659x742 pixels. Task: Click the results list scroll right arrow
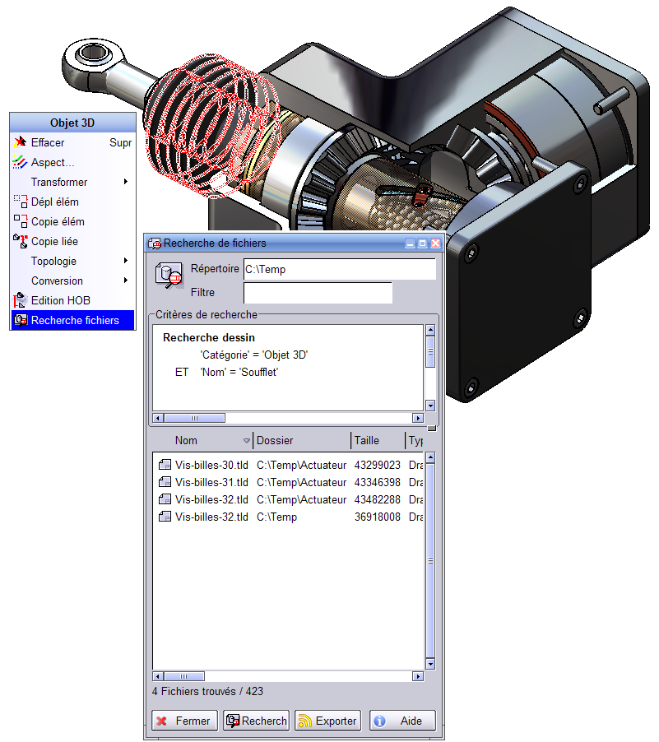click(418, 676)
